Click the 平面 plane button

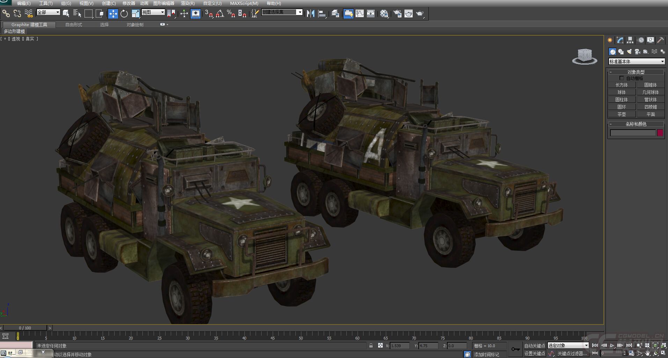[x=651, y=114]
